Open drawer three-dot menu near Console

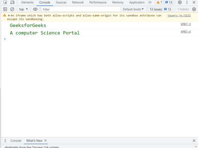pyautogui.click(x=5, y=141)
